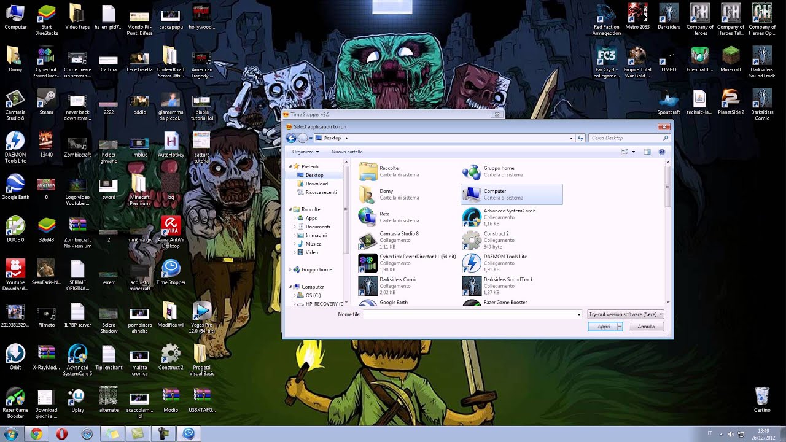Open recent pages dropdown near Back button
The image size is (786, 442).
pyautogui.click(x=311, y=138)
